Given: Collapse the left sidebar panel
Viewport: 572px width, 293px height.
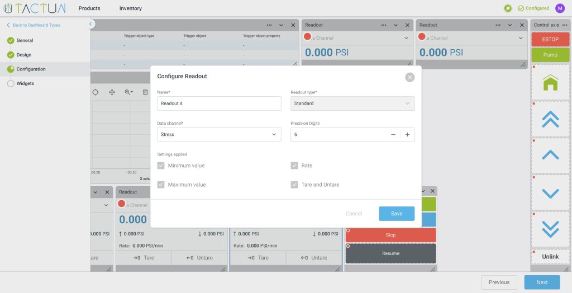Looking at the screenshot, I should pos(90,24).
